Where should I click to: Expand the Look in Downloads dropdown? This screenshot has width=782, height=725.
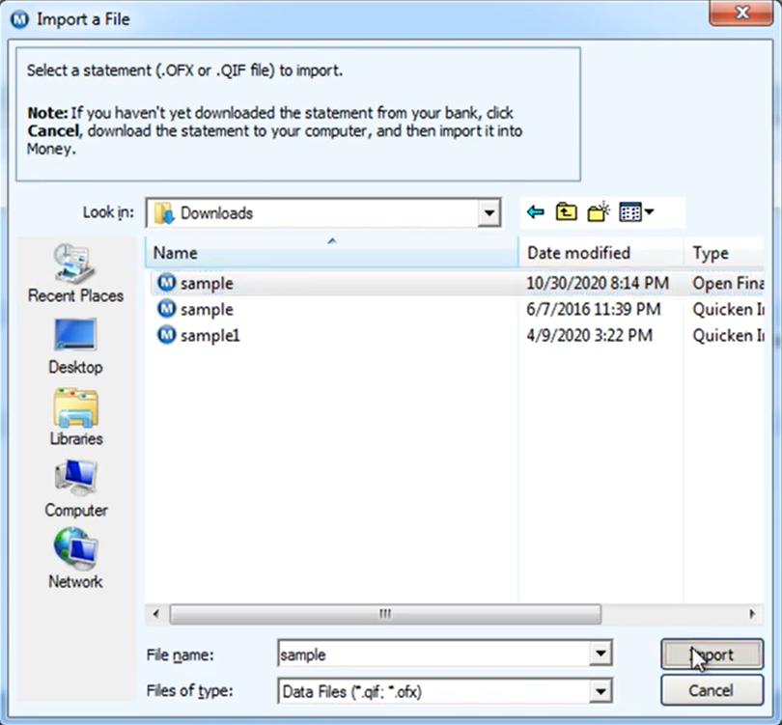(x=489, y=213)
